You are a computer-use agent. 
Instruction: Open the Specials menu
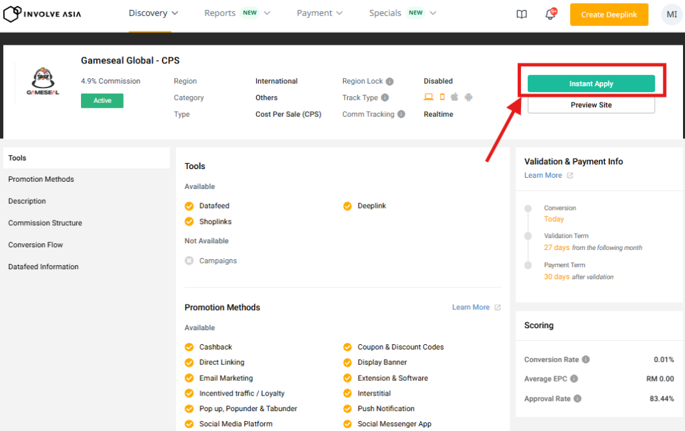pyautogui.click(x=402, y=13)
